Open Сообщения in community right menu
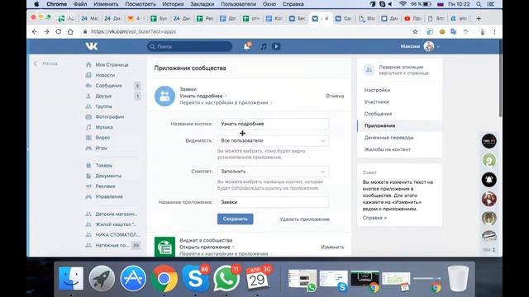Image resolution: width=529 pixels, height=297 pixels. click(x=378, y=114)
